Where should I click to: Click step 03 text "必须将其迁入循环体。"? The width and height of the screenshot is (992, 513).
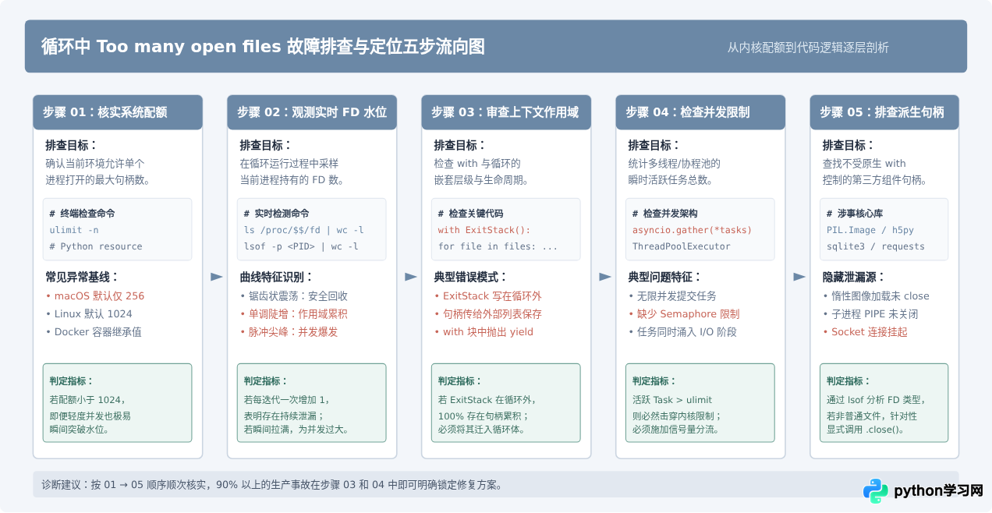coord(481,429)
